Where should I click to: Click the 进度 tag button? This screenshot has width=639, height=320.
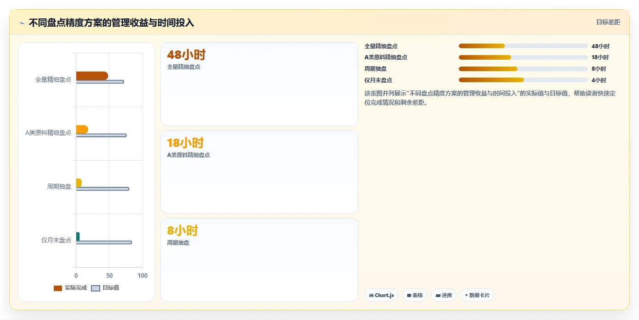(444, 295)
